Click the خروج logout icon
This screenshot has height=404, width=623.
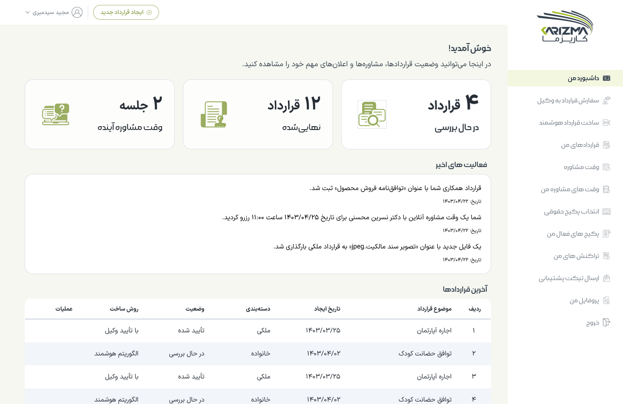tap(606, 323)
